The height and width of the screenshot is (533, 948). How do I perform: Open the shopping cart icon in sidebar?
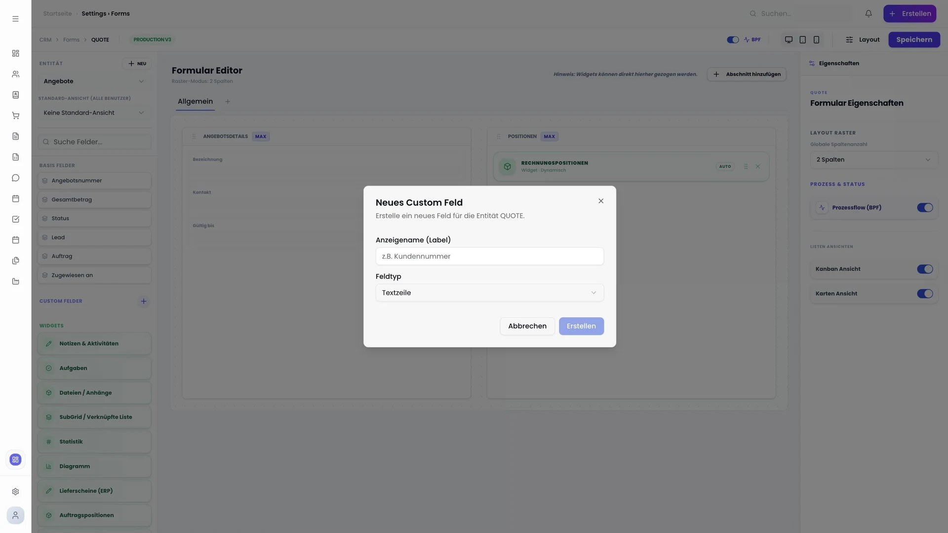tap(15, 115)
